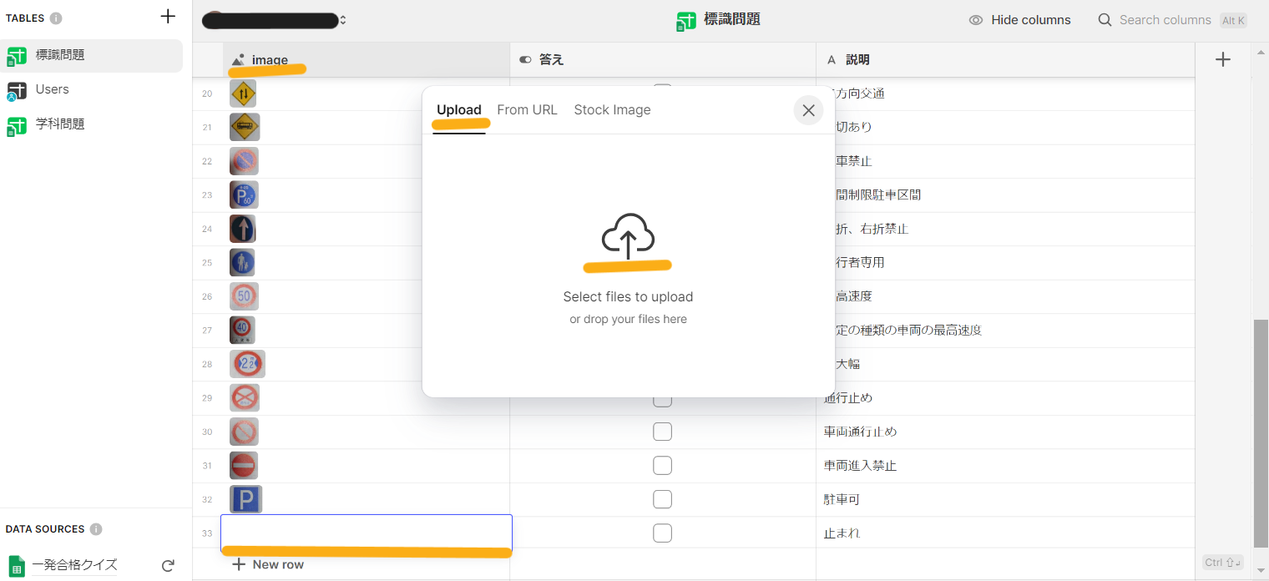Image resolution: width=1269 pixels, height=581 pixels.
Task: Open row 27 speed limit 40 thumbnail
Action: click(242, 330)
